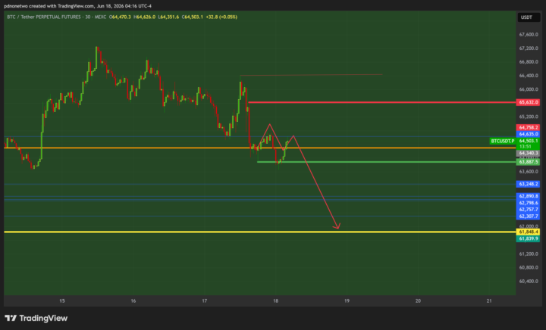Click the 63,600.0 price axis tick
This screenshot has height=330, width=546.
[529, 171]
